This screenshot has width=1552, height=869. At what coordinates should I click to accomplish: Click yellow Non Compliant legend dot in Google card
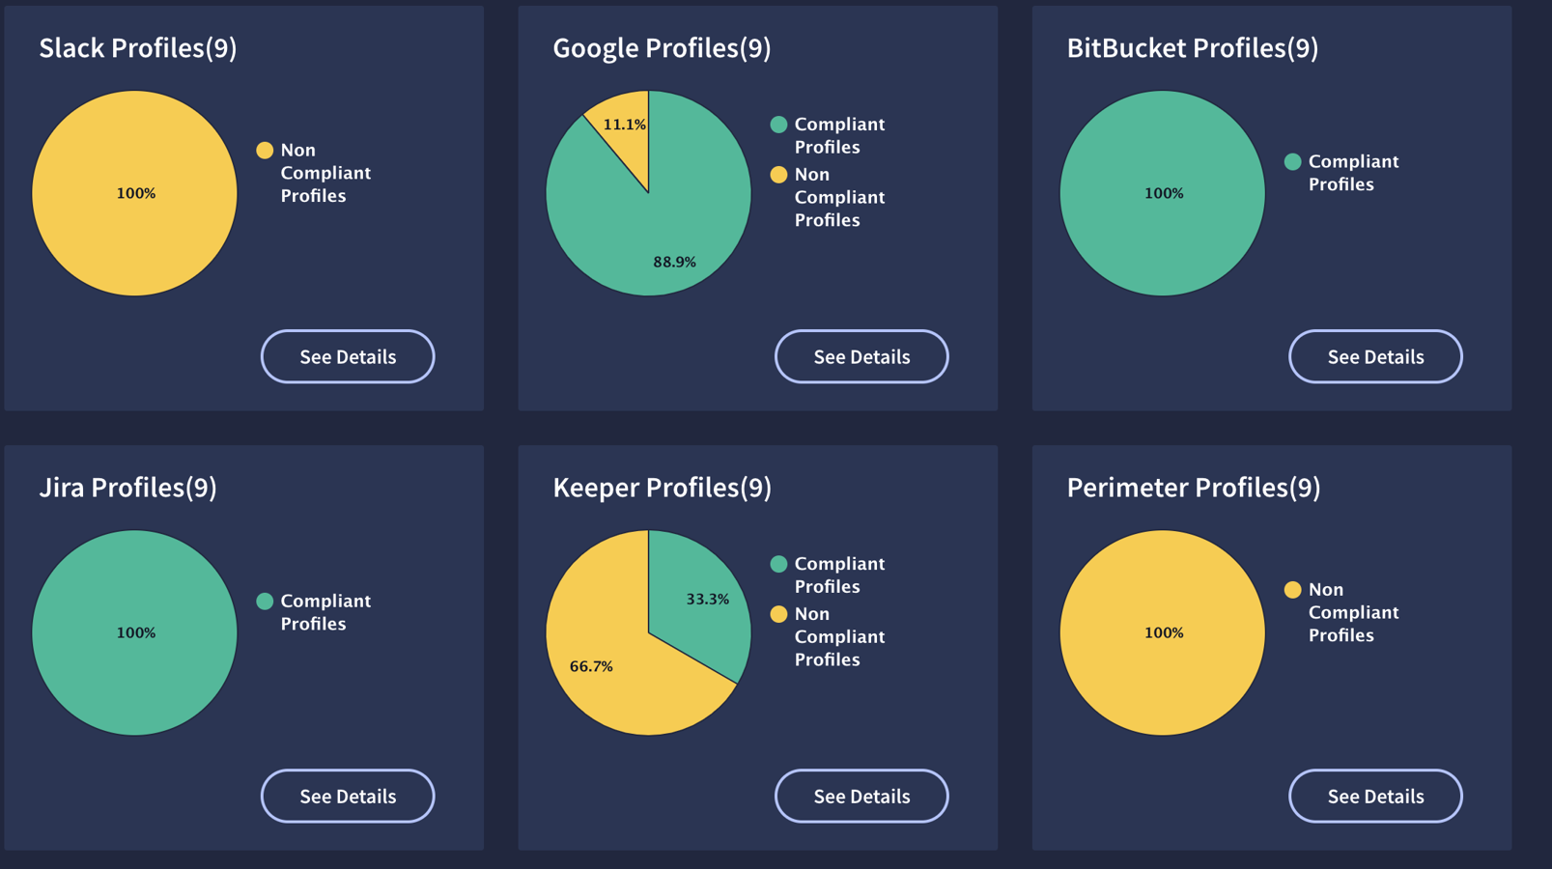(x=778, y=175)
